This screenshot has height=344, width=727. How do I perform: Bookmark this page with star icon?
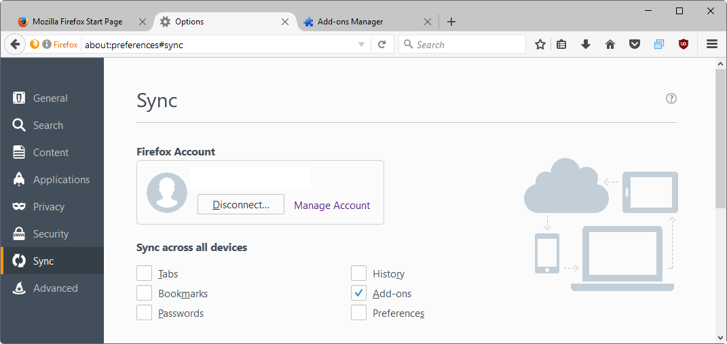click(x=540, y=45)
